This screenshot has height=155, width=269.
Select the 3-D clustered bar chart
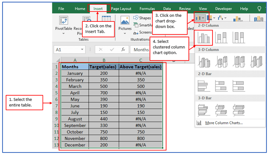(x=204, y=110)
